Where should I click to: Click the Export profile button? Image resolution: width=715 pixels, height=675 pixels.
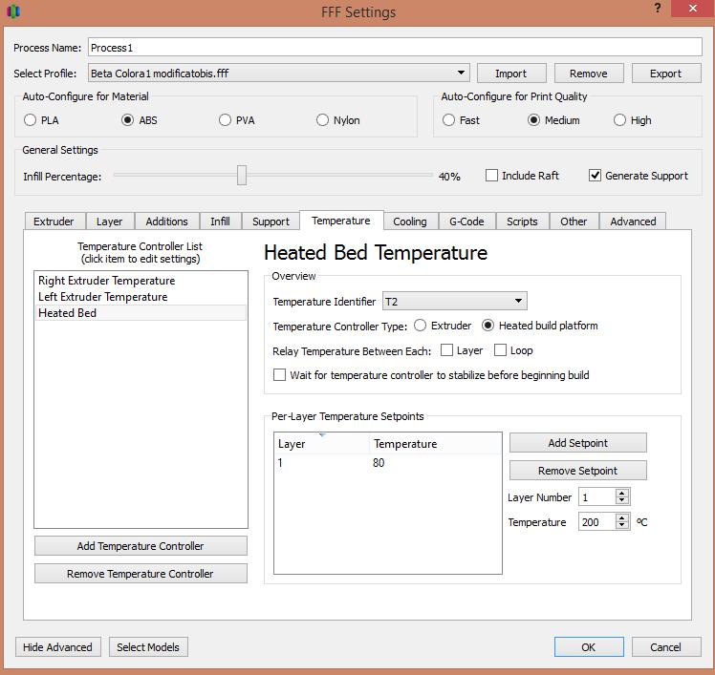coord(665,74)
